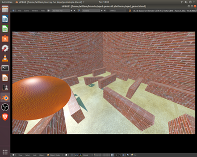Click the long brick wall in center
Viewport: 197px width, 157px height.
pyautogui.click(x=128, y=108)
